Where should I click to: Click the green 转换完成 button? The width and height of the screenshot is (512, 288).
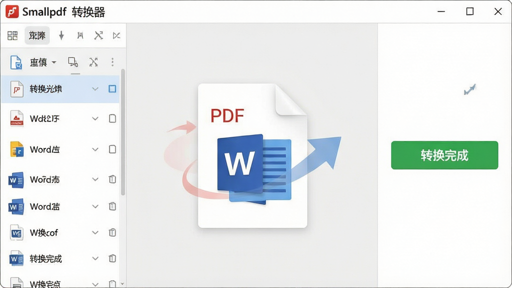(444, 155)
